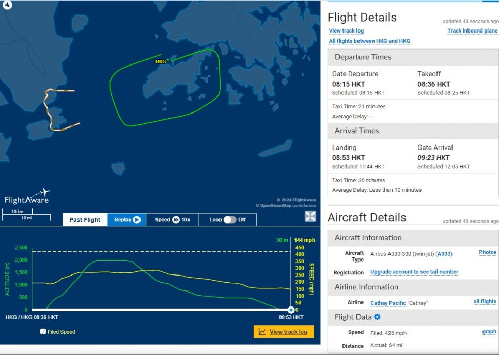Click the timeline playhead at chart end
The height and width of the screenshot is (356, 499).
coord(291,310)
